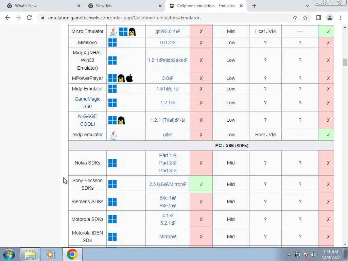Close the What's New tab
This screenshot has height=261, width=348.
click(79, 6)
